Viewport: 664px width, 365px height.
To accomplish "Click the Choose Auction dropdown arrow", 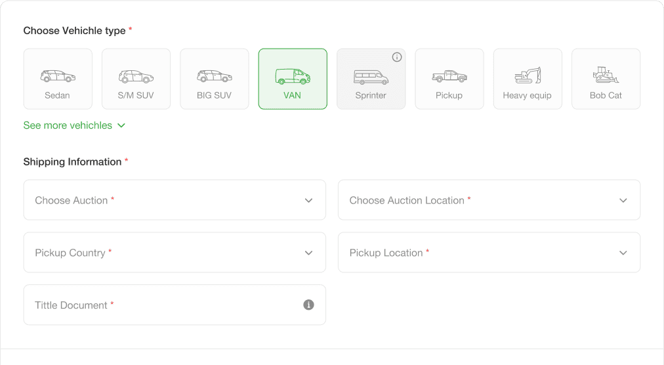I will click(x=309, y=200).
